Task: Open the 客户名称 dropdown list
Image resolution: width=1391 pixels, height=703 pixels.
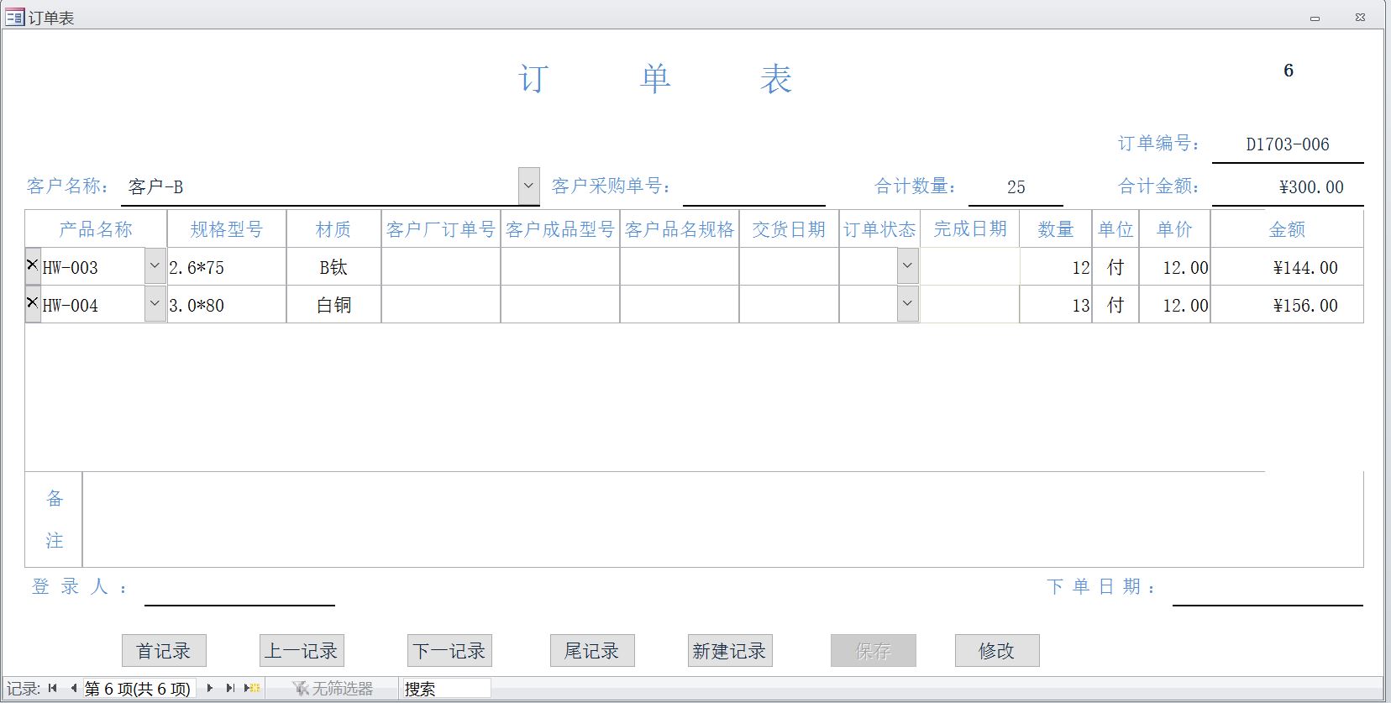Action: tap(528, 186)
